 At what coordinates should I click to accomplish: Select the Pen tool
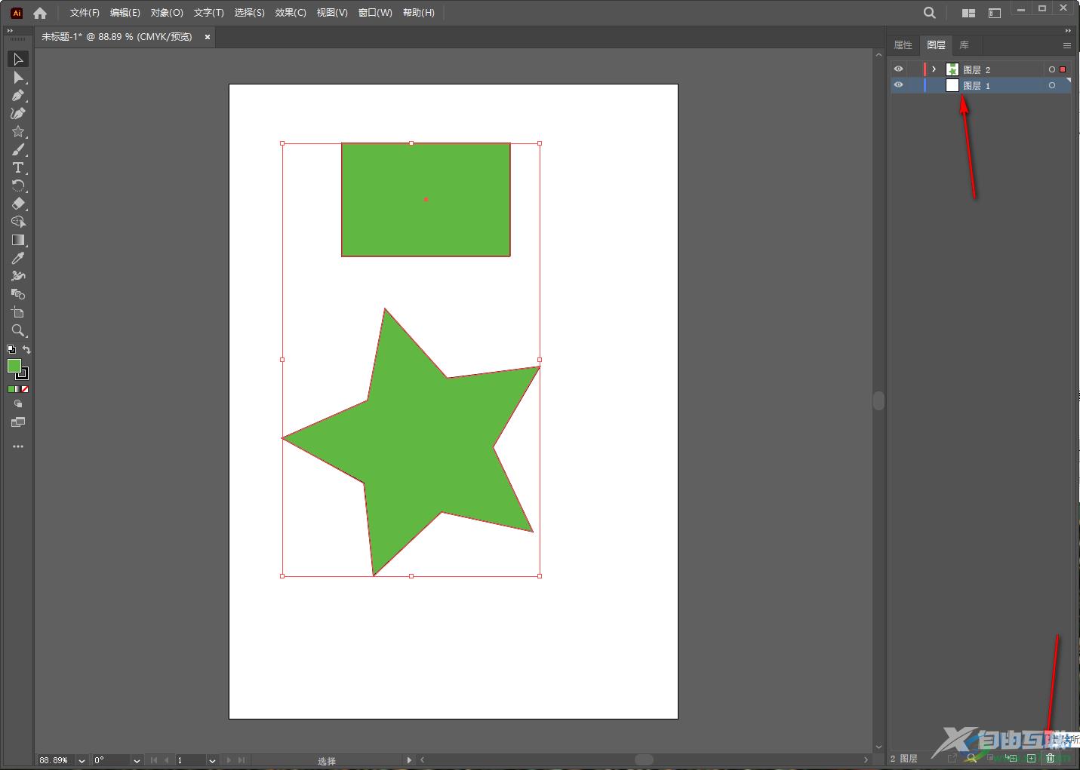pos(18,95)
